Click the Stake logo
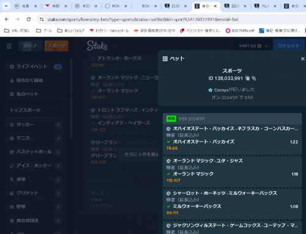Image resolution: width=306 pixels, height=234 pixels. click(97, 45)
